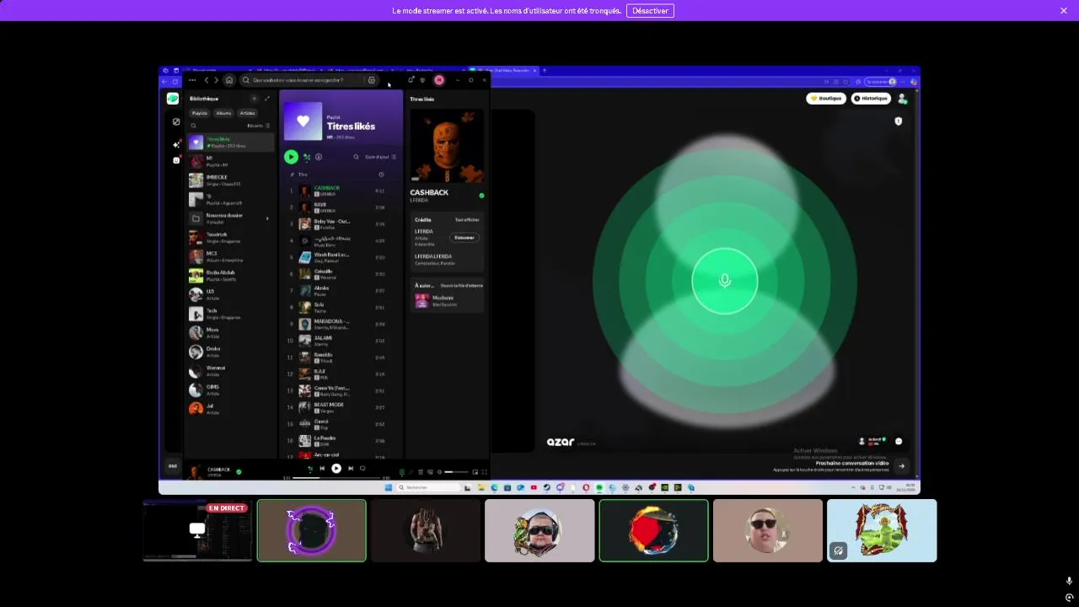Adjust the Spotify volume slider
The height and width of the screenshot is (607, 1079).
[x=456, y=472]
